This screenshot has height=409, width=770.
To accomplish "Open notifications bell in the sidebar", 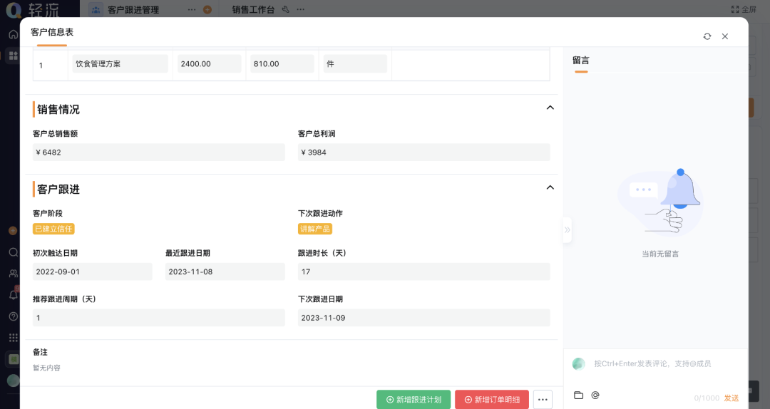I will click(13, 294).
